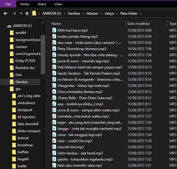Switch to the Home ribbon tab
Screen dimensions: 177x169
(x=25, y=4)
